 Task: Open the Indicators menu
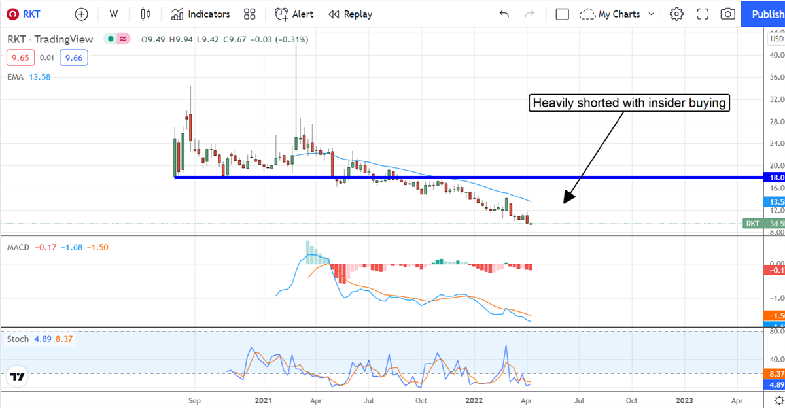pos(200,14)
